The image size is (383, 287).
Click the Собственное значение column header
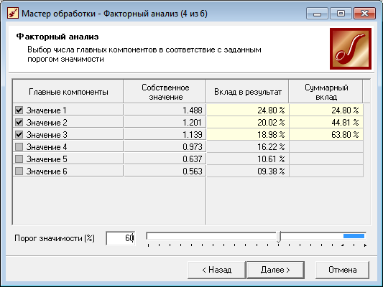click(165, 91)
